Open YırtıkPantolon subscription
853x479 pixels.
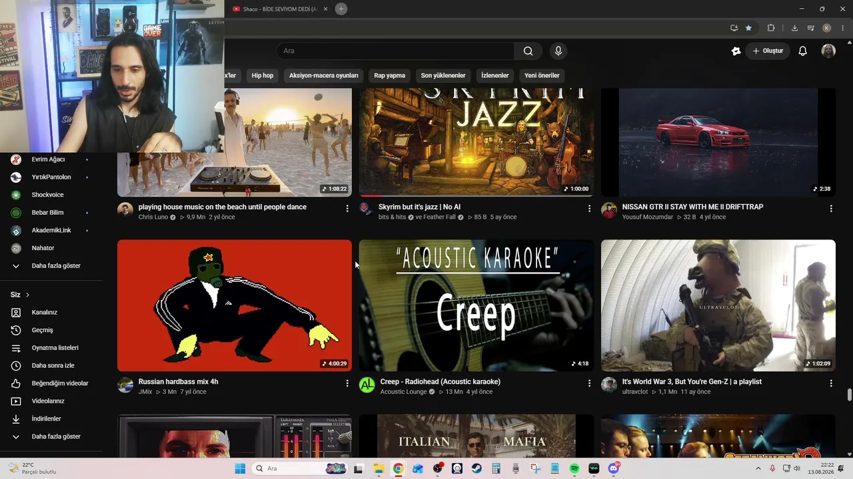(51, 178)
